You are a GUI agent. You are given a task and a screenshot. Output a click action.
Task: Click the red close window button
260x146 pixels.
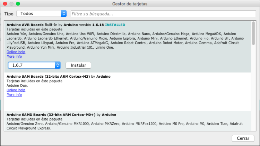coord(5,4)
